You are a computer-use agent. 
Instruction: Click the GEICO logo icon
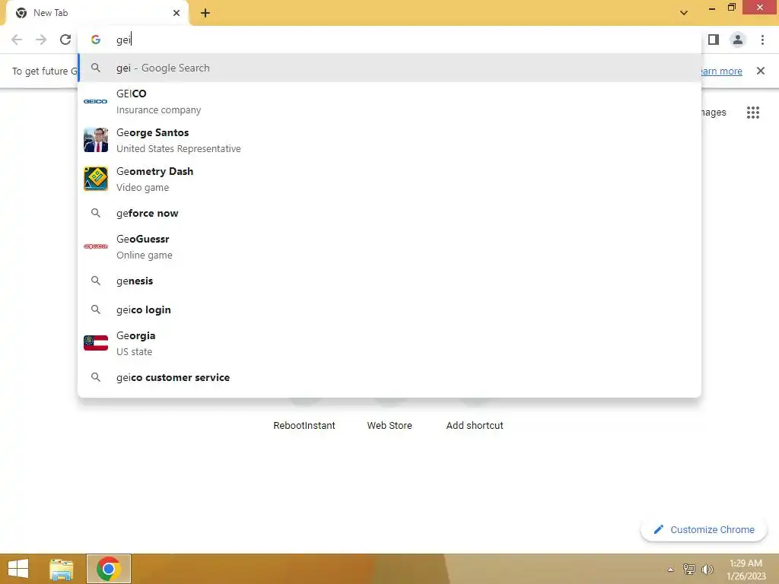tap(96, 101)
